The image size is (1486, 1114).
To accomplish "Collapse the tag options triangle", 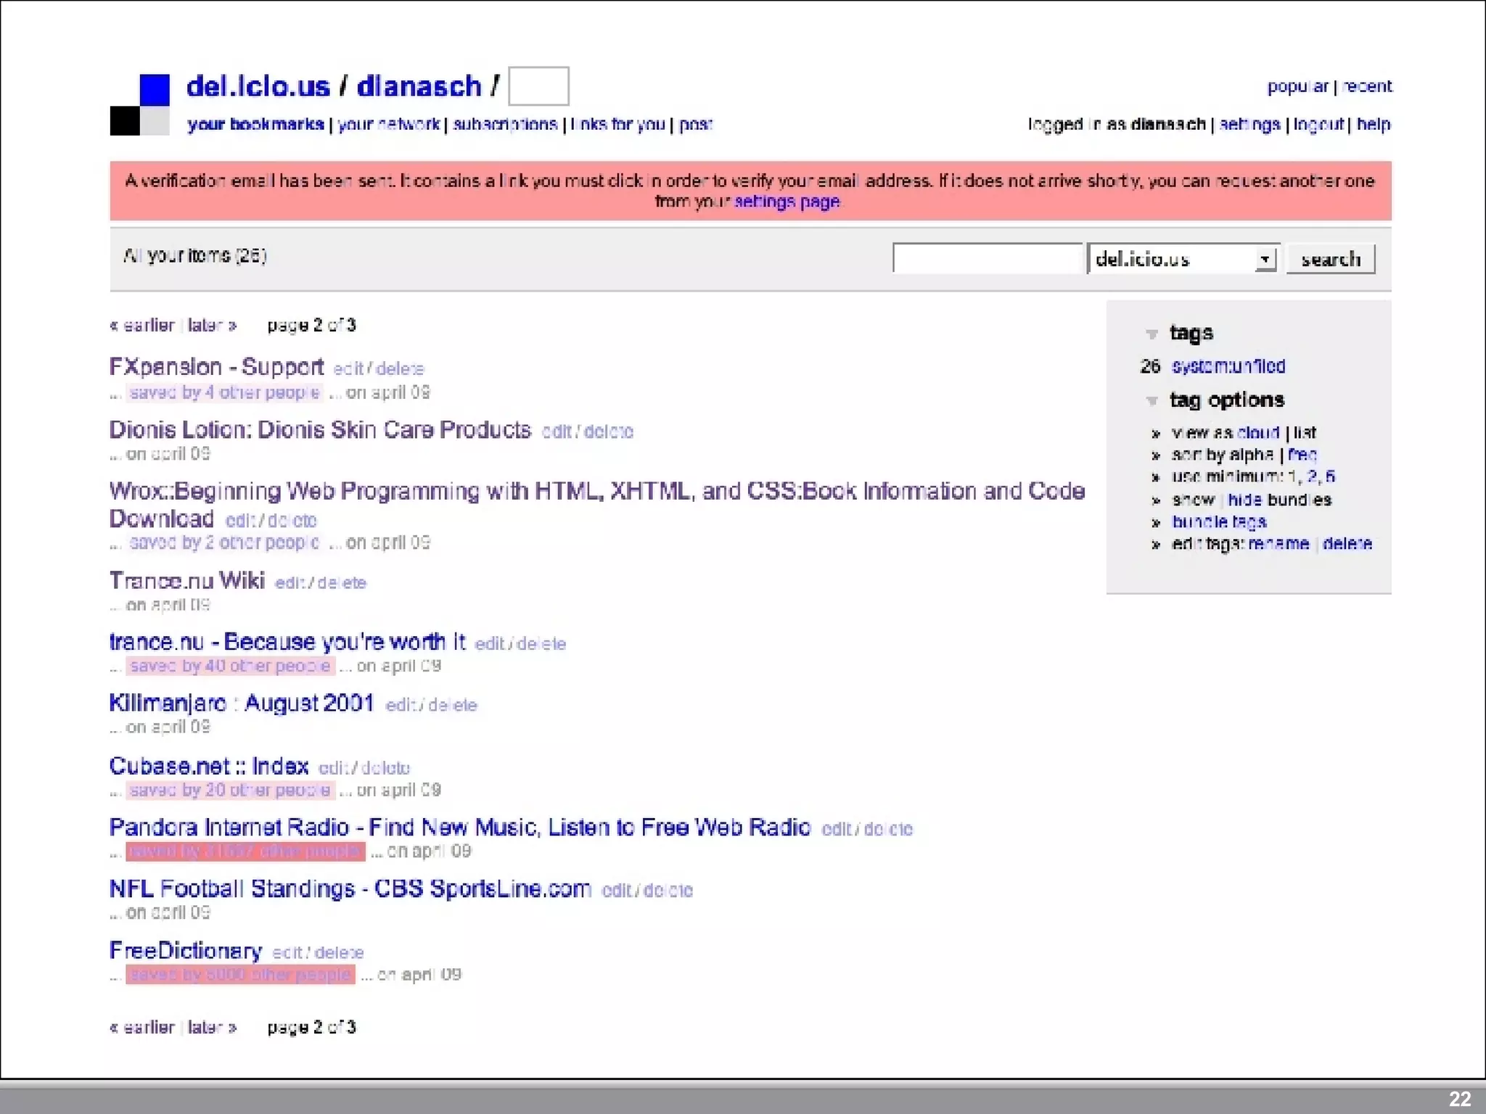I will point(1152,400).
